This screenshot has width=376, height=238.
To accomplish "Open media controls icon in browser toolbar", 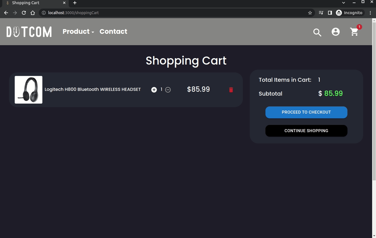I will point(321,13).
